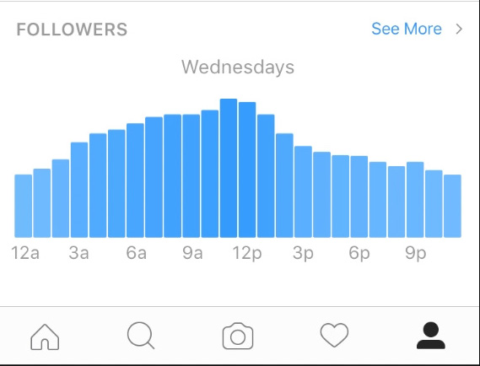The width and height of the screenshot is (480, 366).
Task: Select the bar above 3p label
Action: coord(303,192)
